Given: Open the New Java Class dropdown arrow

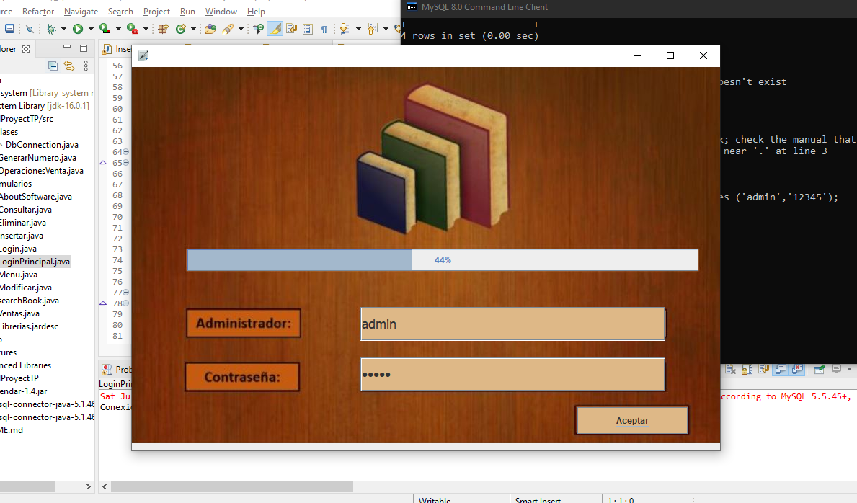Looking at the screenshot, I should 193,28.
